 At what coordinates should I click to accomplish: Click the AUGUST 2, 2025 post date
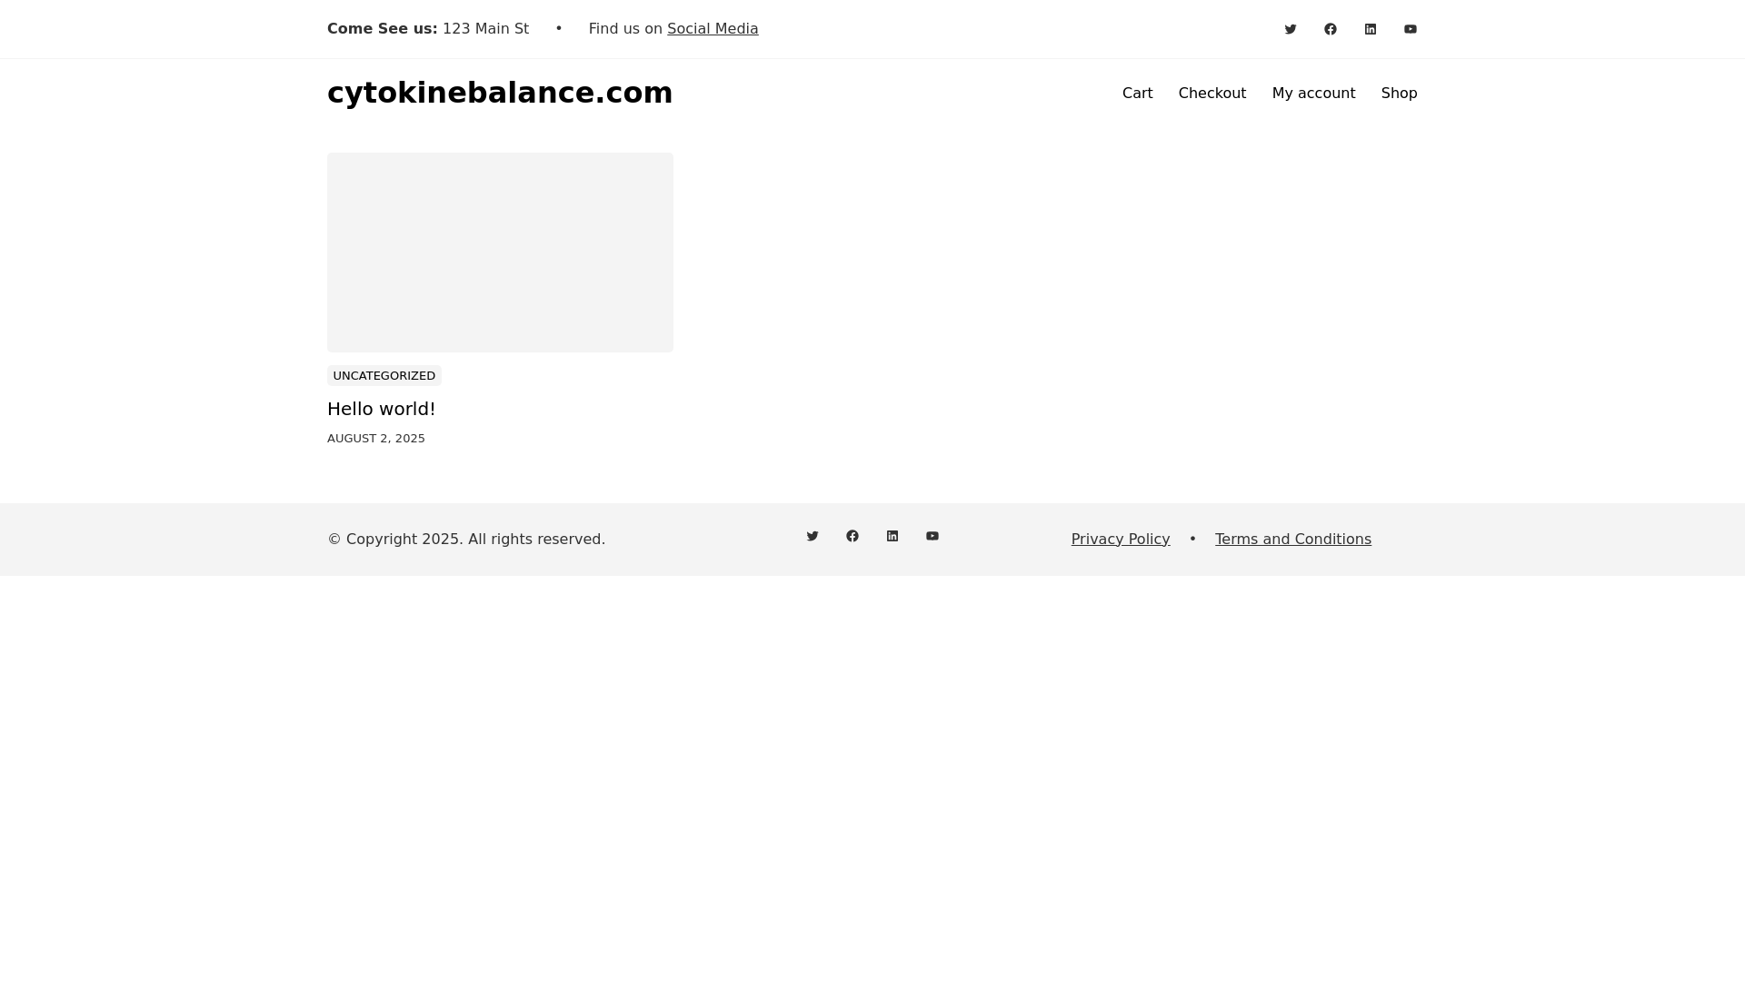click(x=376, y=439)
